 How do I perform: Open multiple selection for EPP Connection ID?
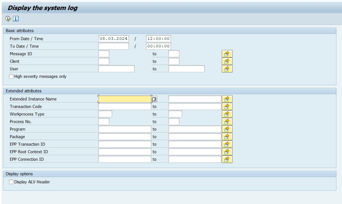[227, 159]
